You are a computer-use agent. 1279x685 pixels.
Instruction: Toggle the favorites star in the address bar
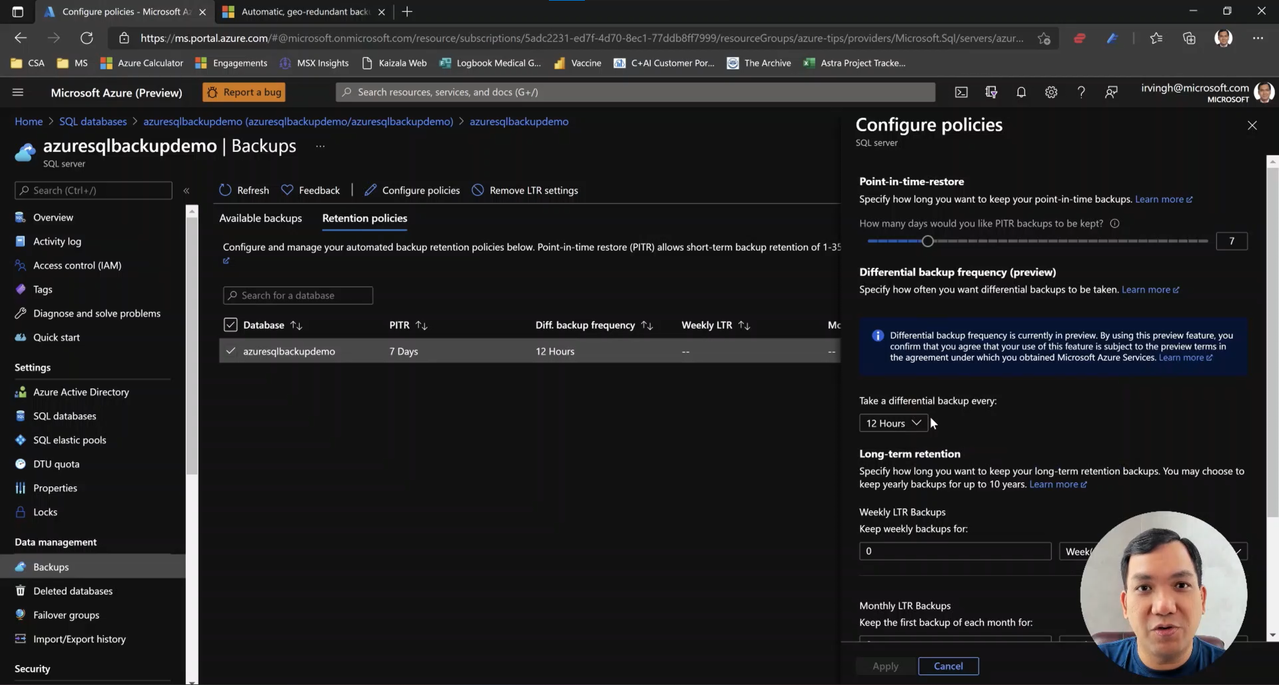coord(1045,38)
